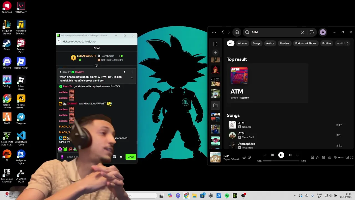Unpin message using the pin icon
The image size is (355, 200).
[125, 72]
